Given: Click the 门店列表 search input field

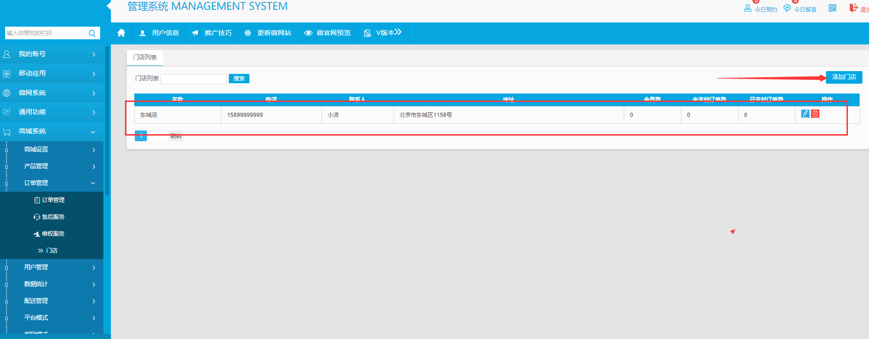Looking at the screenshot, I should (x=194, y=79).
